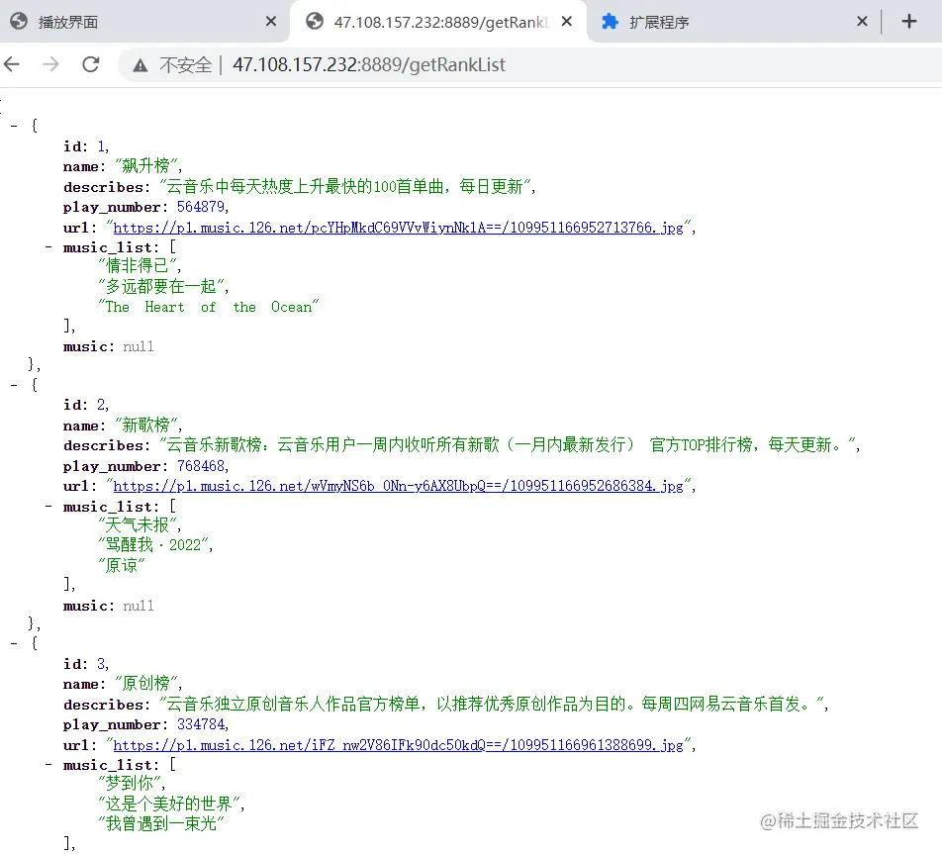Click the song entry "多远都要在一起"
942x854 pixels.
point(161,286)
